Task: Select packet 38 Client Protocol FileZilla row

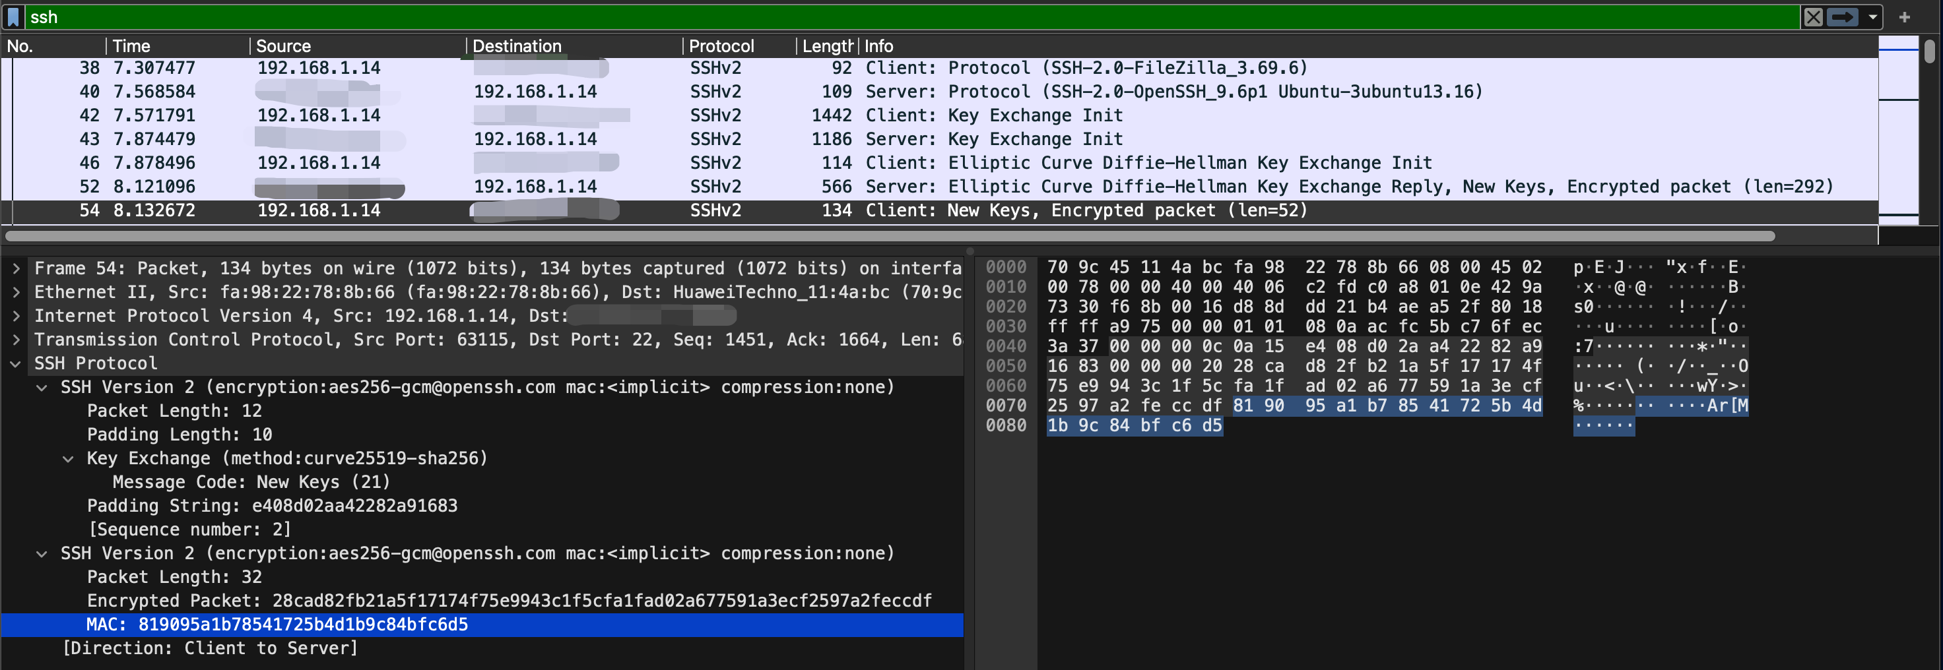Action: pyautogui.click(x=940, y=69)
